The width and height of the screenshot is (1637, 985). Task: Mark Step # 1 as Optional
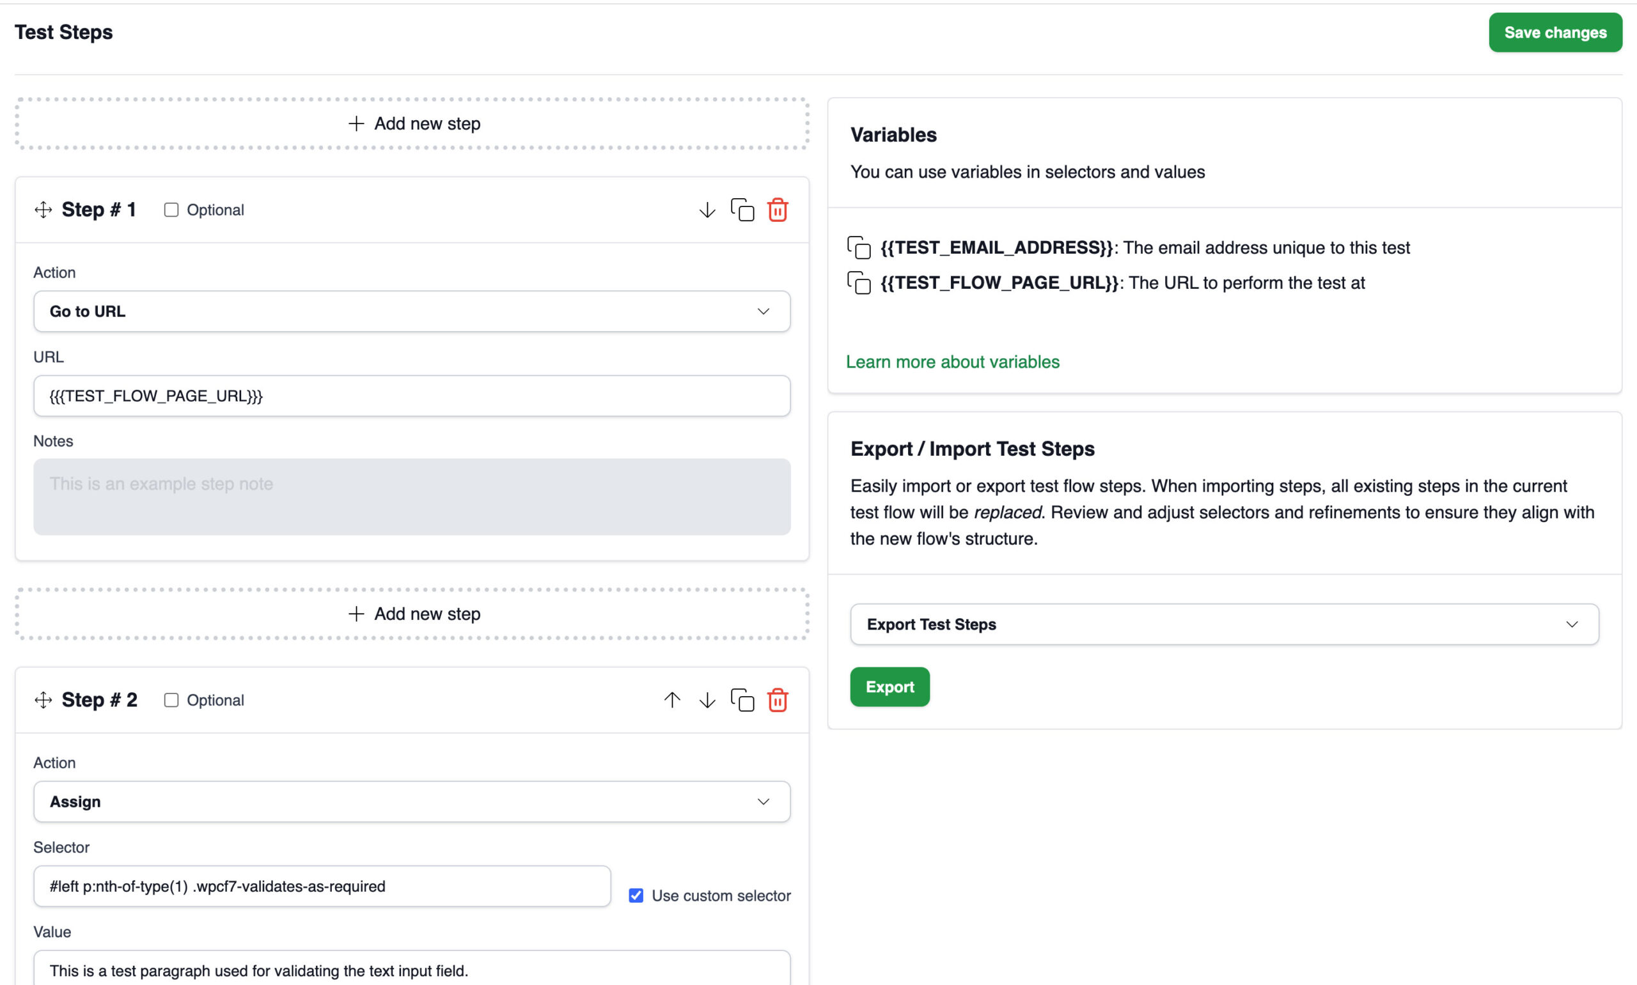pos(171,210)
